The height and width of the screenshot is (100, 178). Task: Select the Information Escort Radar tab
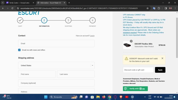pyautogui.click(x=51, y=3)
